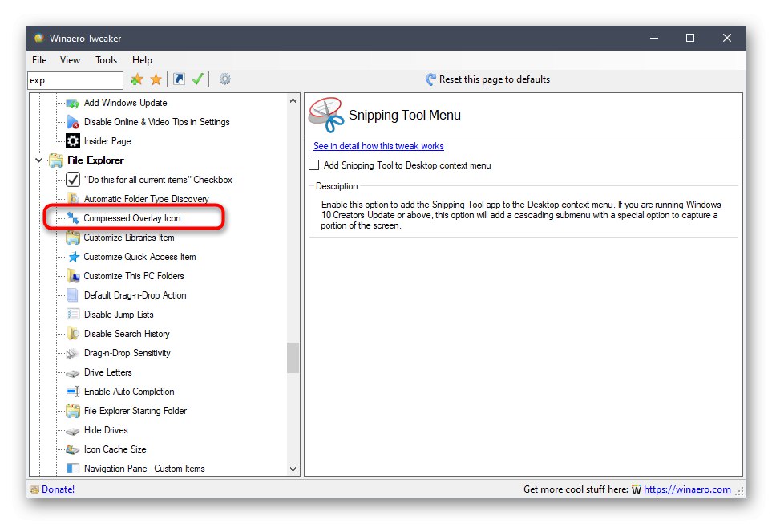Click the File Explorer Starting Folder icon
The width and height of the screenshot is (772, 524).
click(x=73, y=411)
